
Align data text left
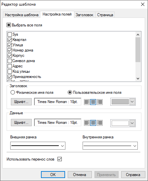click(87, 123)
